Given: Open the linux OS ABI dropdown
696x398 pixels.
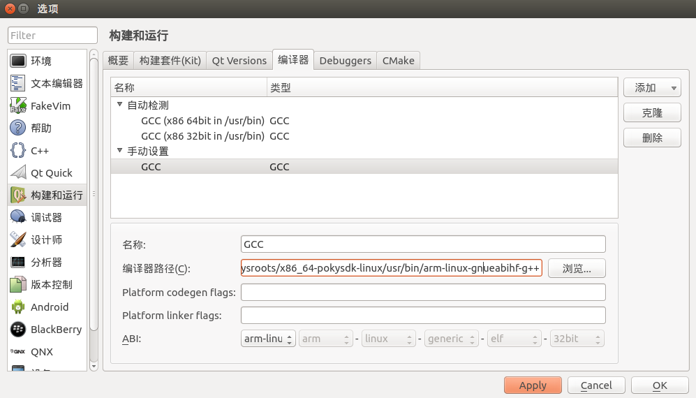Looking at the screenshot, I should 388,339.
